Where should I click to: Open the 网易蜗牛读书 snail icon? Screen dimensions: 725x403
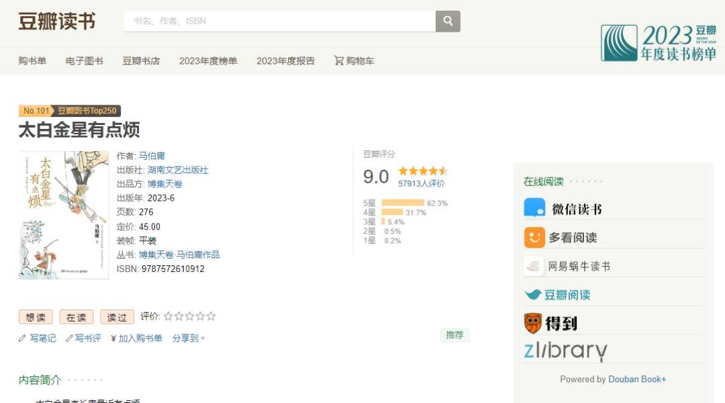tap(533, 266)
